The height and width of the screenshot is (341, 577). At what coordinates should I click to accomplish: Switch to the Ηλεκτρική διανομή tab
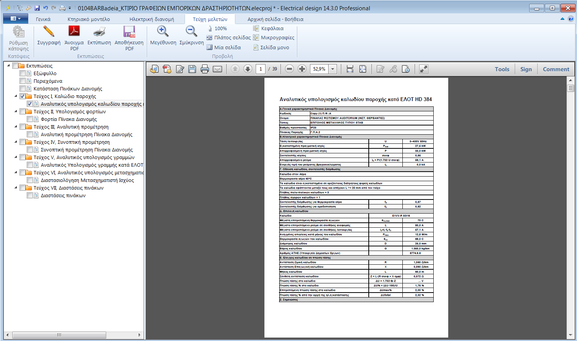[151, 19]
